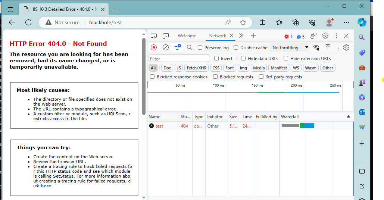Select the 'test' request row
The height and width of the screenshot is (200, 384).
250,126
